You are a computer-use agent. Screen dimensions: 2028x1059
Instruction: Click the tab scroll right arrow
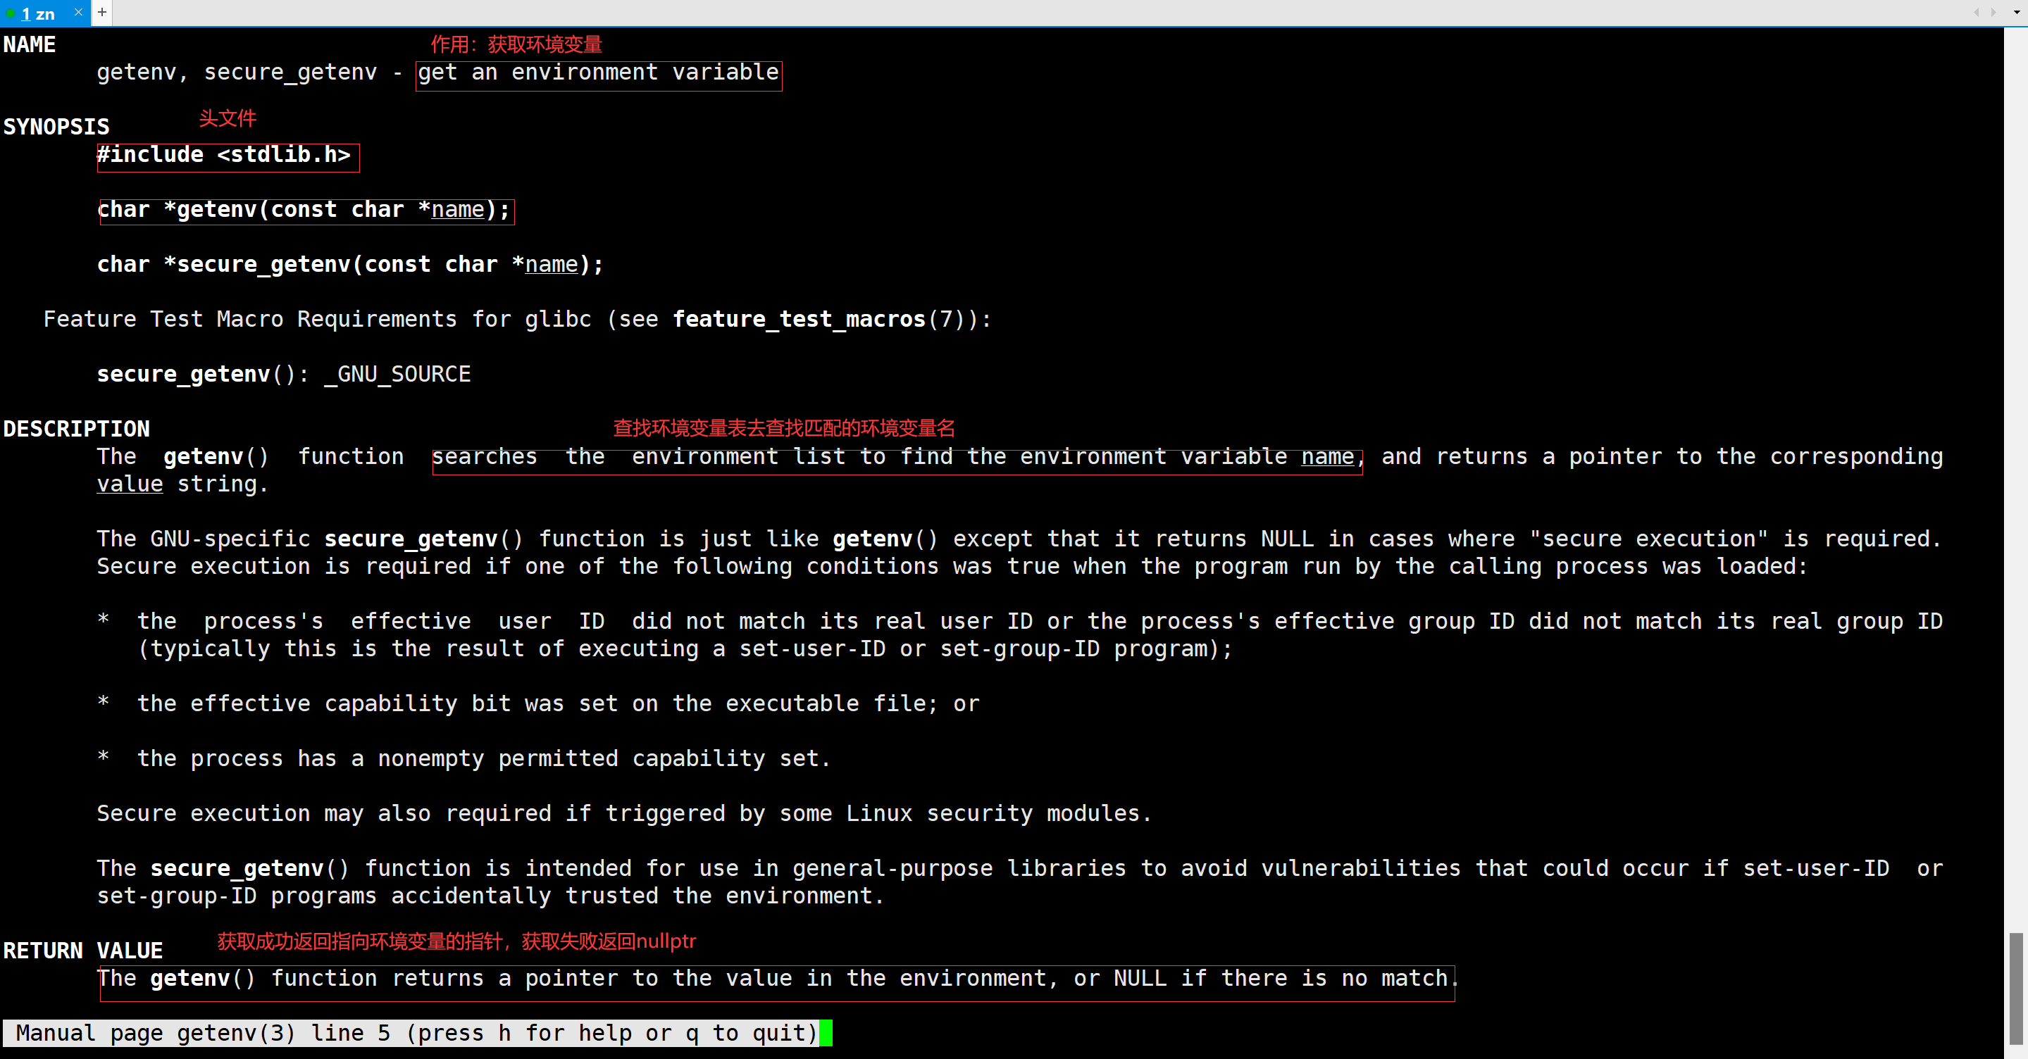coord(1993,13)
